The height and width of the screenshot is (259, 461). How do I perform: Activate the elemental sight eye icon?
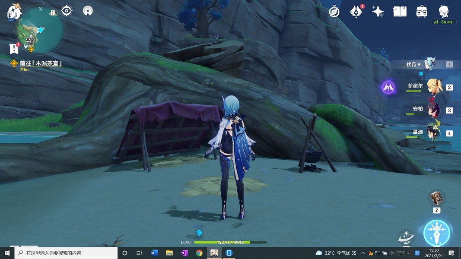[x=67, y=10]
